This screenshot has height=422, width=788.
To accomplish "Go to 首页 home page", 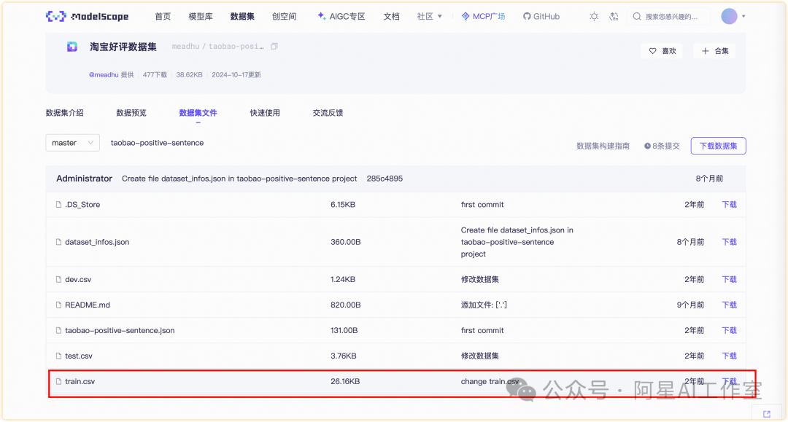I will click(x=163, y=17).
